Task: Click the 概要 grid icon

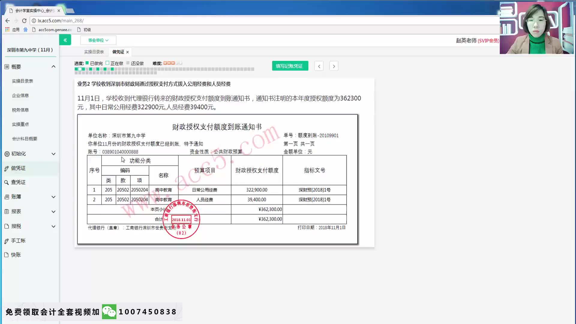Action: pos(7,66)
